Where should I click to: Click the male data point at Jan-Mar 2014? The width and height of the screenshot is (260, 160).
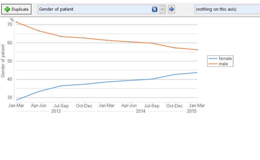[107, 40]
